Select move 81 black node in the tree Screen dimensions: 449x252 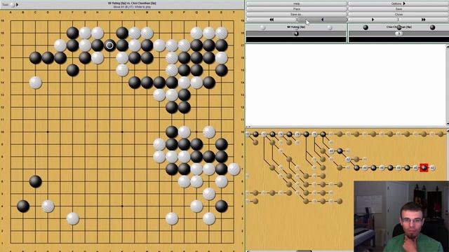[x=340, y=151]
